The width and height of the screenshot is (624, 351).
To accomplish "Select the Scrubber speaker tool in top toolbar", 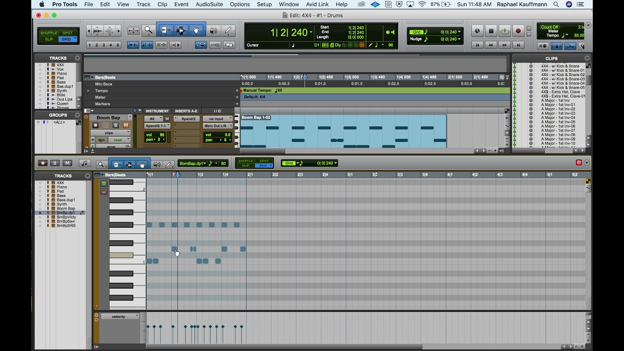I will point(213,31).
